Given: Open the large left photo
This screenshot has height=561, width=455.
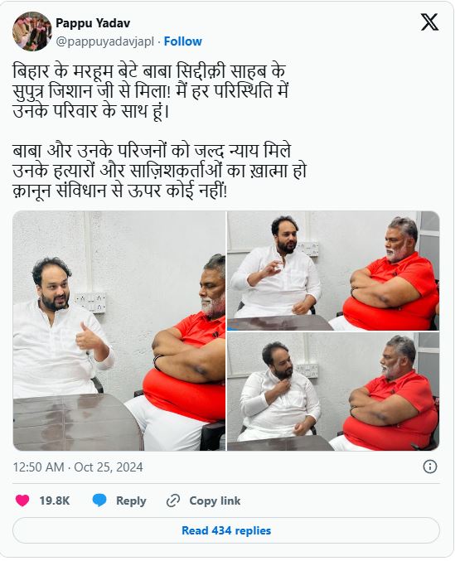Looking at the screenshot, I should [119, 331].
